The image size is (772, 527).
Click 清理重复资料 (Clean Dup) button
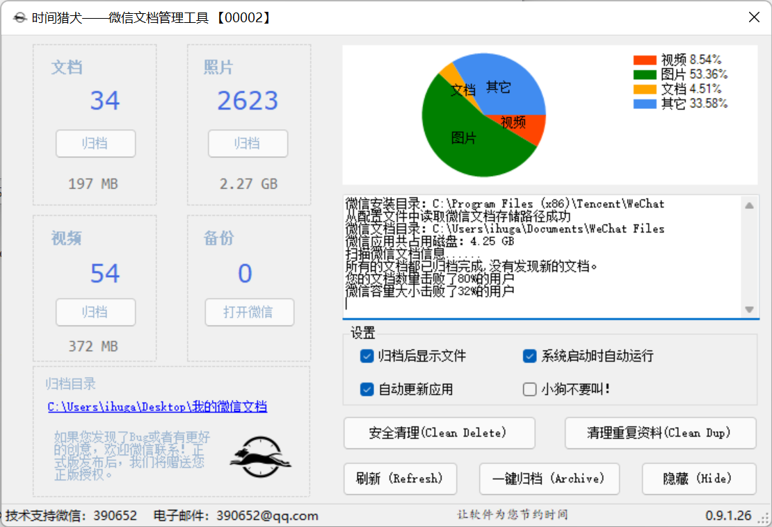[660, 433]
